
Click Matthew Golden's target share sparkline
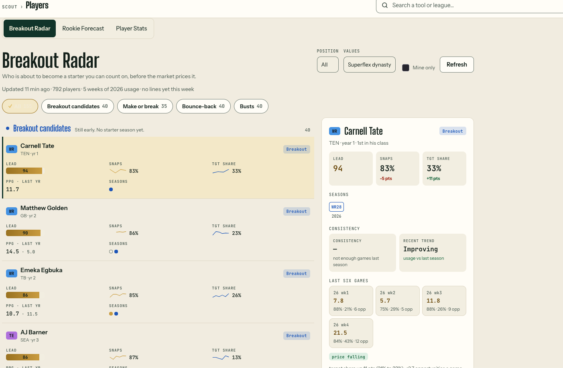tap(221, 233)
